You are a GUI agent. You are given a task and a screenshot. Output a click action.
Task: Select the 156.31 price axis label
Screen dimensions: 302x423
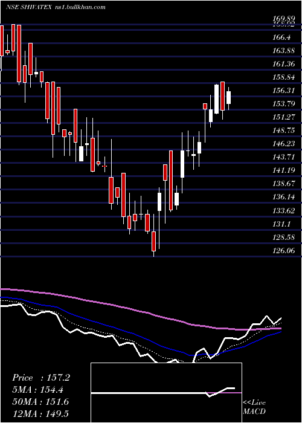tap(283, 91)
